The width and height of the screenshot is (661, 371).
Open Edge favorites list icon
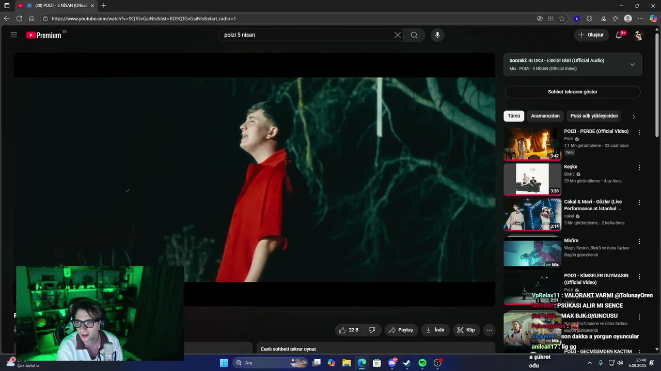pyautogui.click(x=616, y=19)
